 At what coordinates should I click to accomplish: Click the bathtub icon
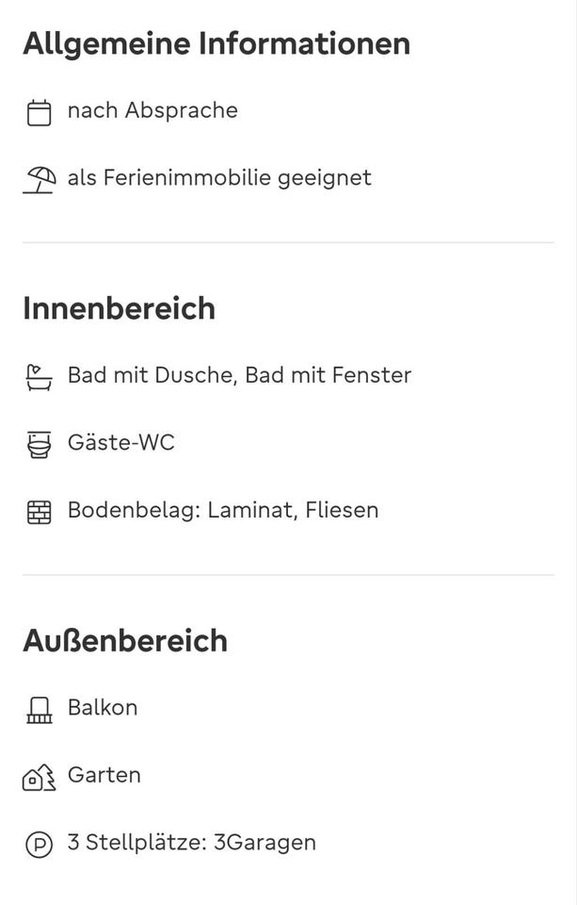pos(39,377)
